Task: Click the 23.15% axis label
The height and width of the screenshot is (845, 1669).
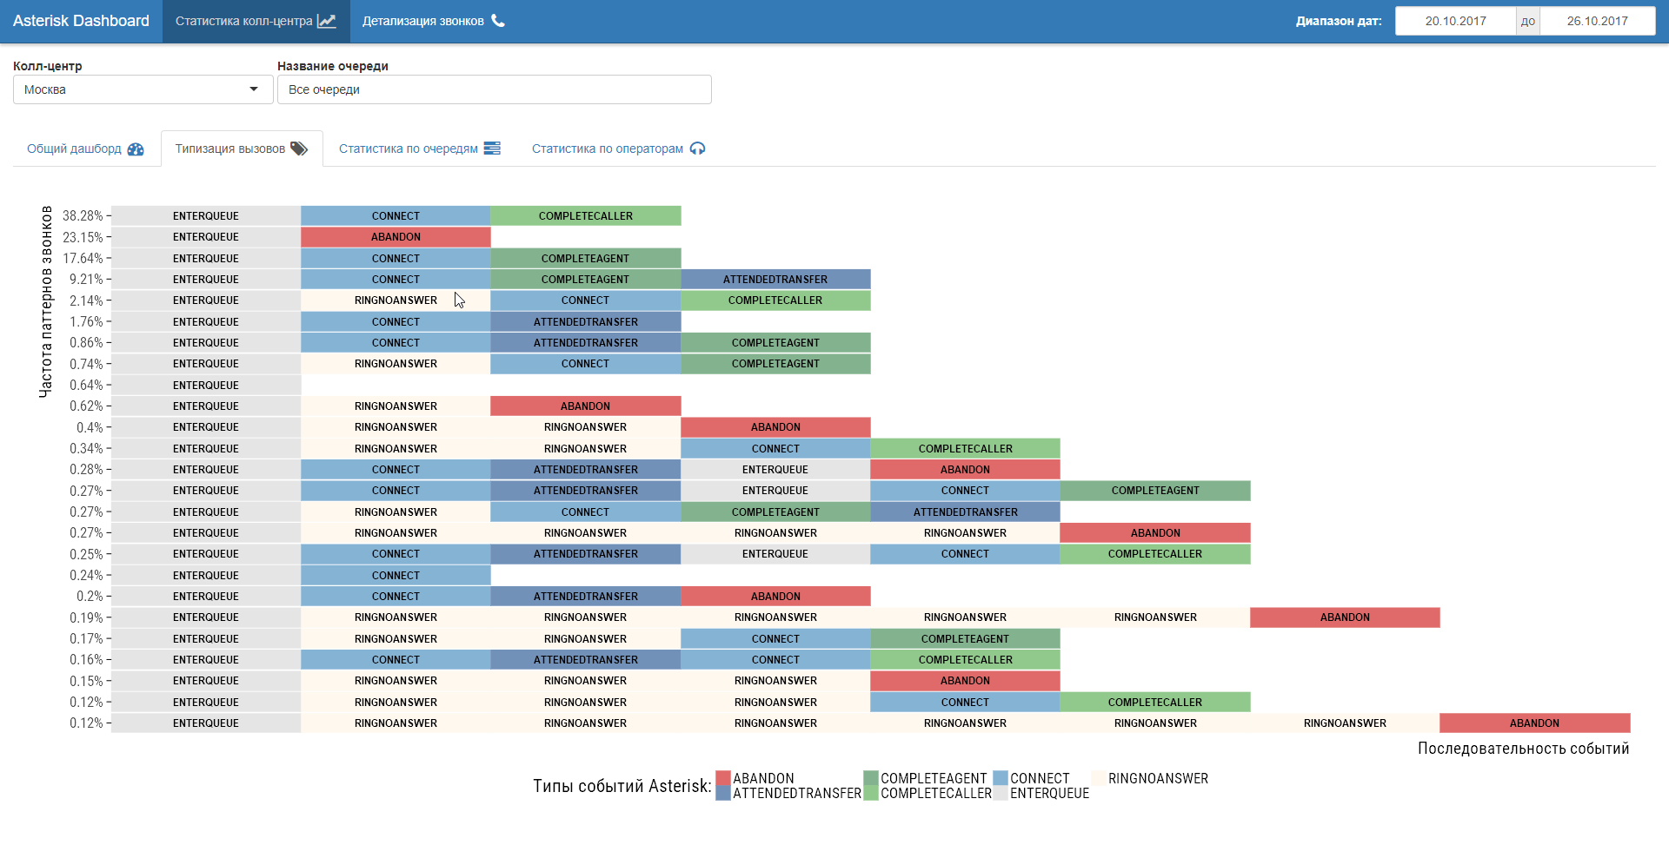Action: (83, 237)
